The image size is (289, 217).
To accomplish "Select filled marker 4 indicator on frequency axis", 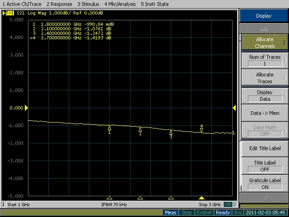I will [x=202, y=198].
